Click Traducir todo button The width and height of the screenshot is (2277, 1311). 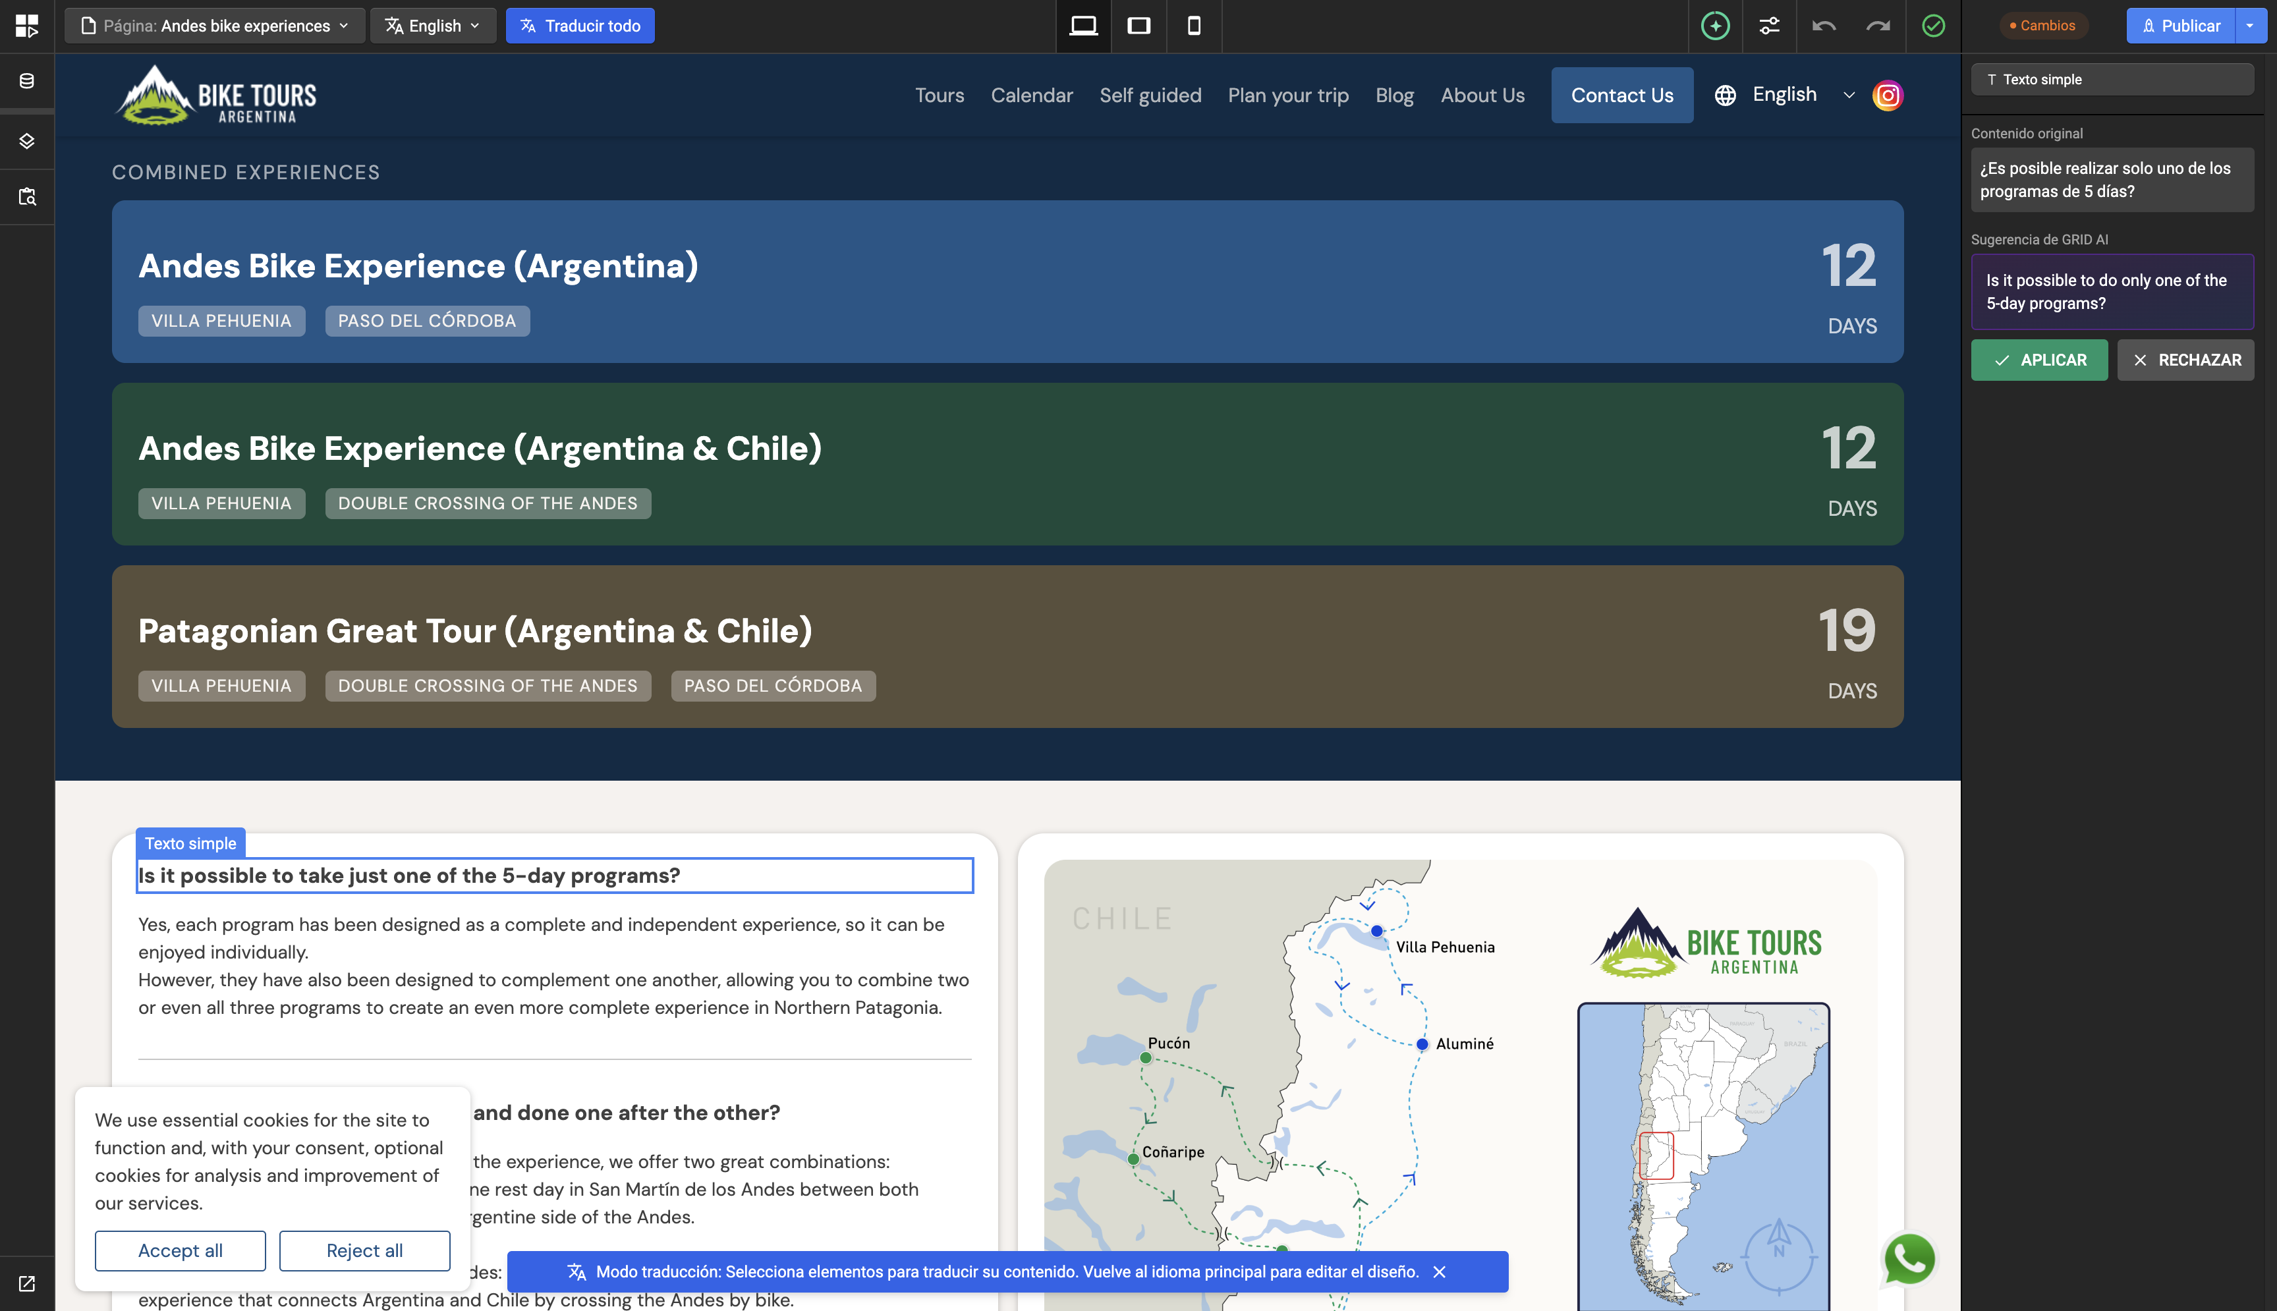(x=580, y=25)
